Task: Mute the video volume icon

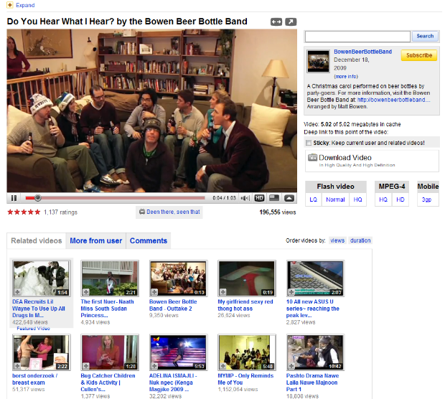Action: tap(245, 198)
